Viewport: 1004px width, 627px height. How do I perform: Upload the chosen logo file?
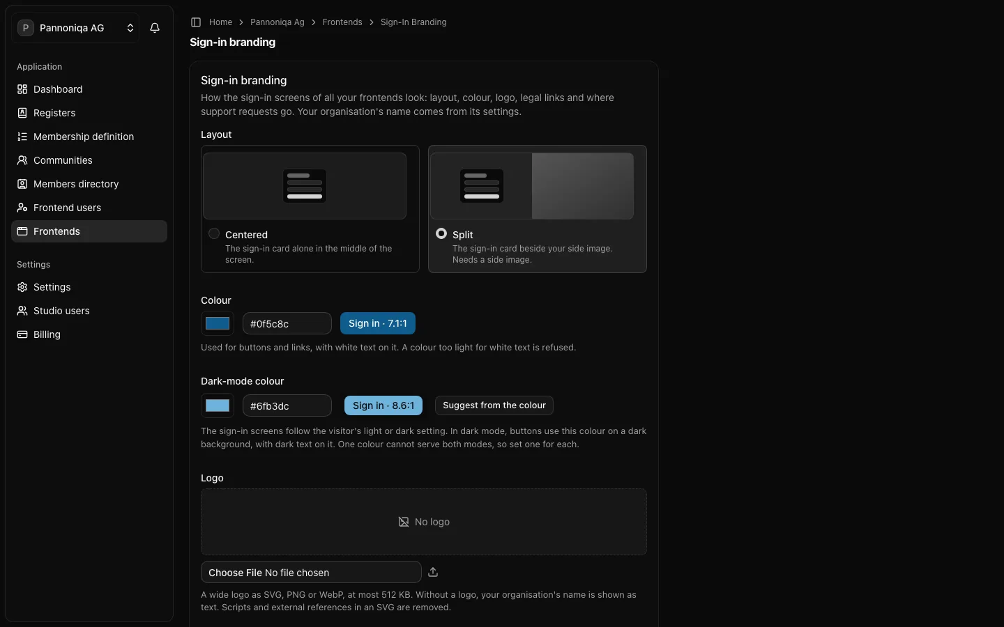click(x=433, y=572)
